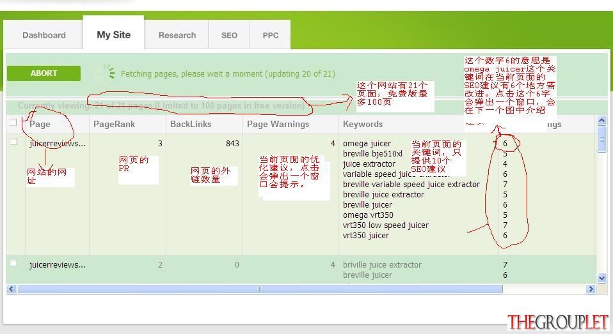This screenshot has width=613, height=334.
Task: Open the second juicerreviews page link
Action: [x=58, y=265]
